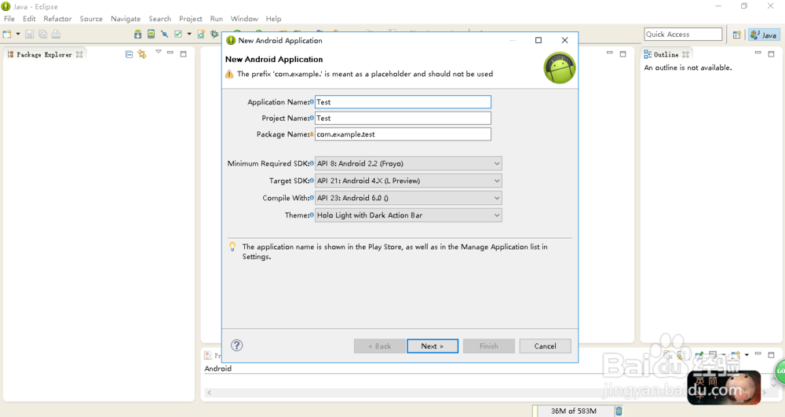The image size is (785, 417).
Task: Click the Application Name text field
Action: [403, 101]
